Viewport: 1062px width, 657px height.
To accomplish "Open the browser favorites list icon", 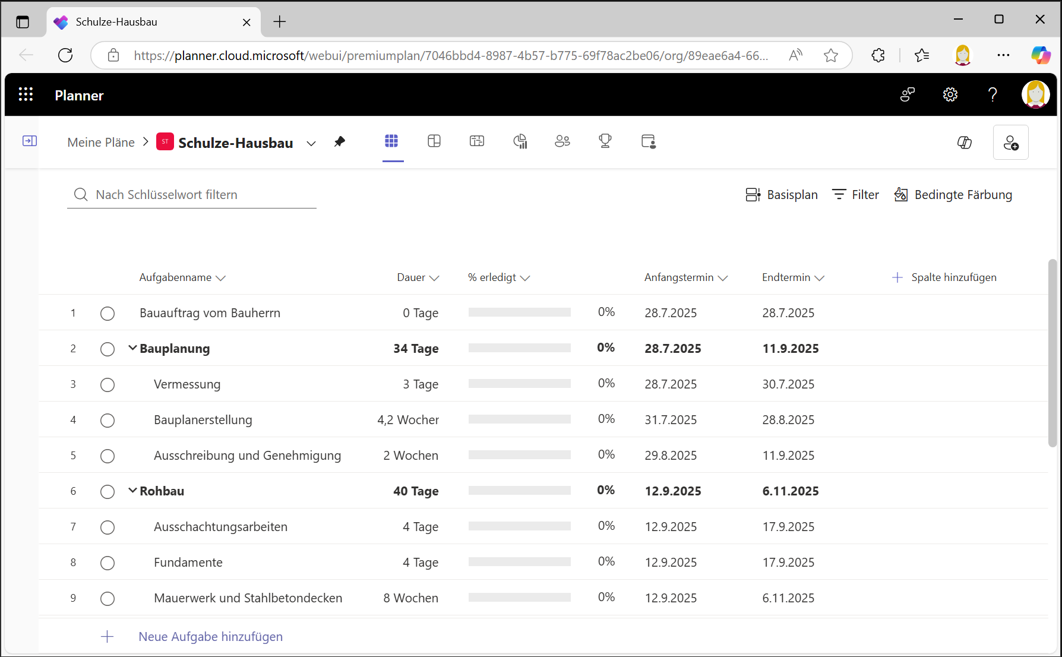I will 922,55.
